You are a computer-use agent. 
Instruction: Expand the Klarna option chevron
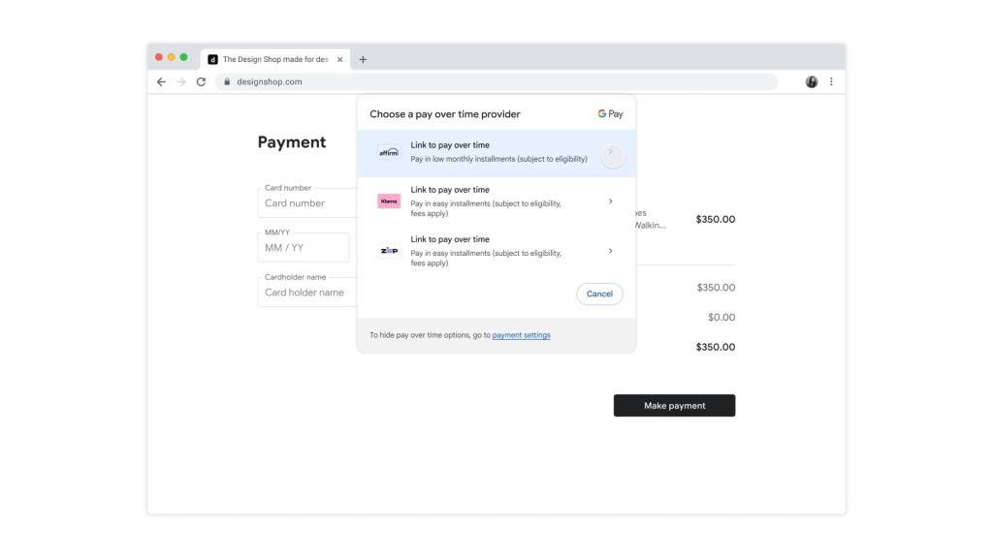pyautogui.click(x=610, y=201)
